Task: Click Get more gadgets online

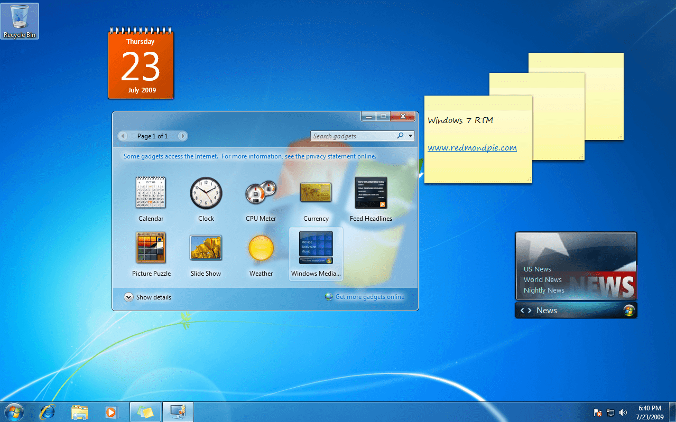Action: point(369,297)
